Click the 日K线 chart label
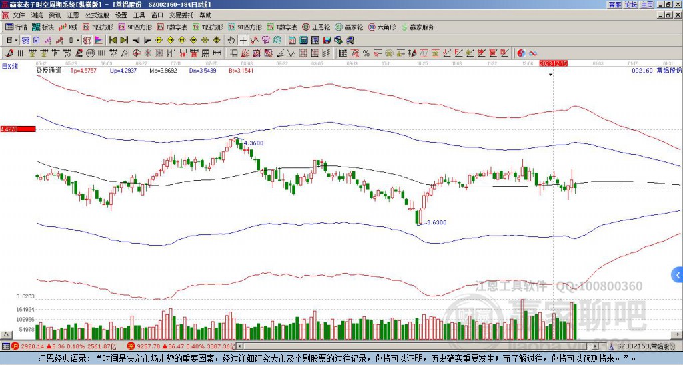Viewport: 683px width, 365px height. coord(10,66)
